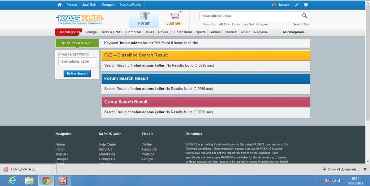Screen dimensions: 370x186
Task: Select Hot categories tab
Action: tap(69, 32)
